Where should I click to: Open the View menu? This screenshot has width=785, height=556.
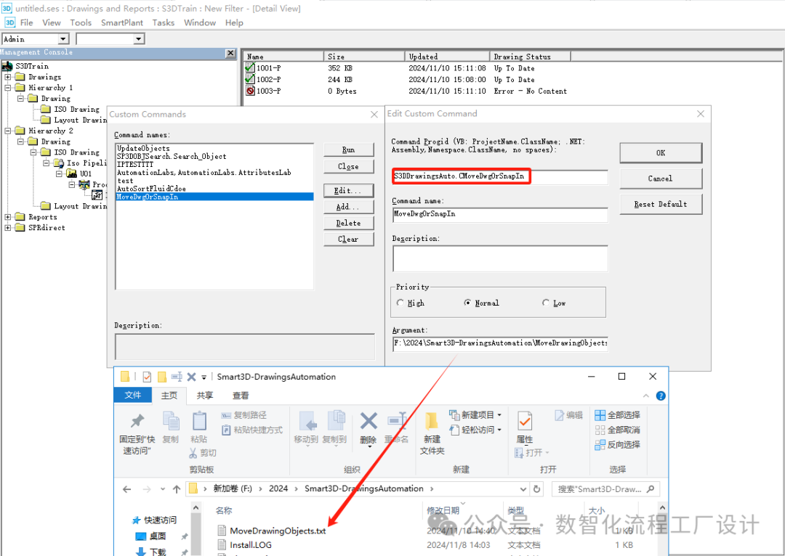click(52, 23)
